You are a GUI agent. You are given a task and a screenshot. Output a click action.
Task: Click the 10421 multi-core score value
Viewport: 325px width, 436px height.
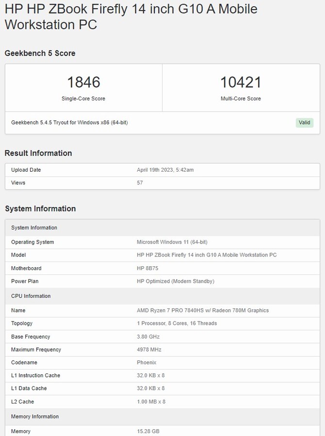click(241, 82)
